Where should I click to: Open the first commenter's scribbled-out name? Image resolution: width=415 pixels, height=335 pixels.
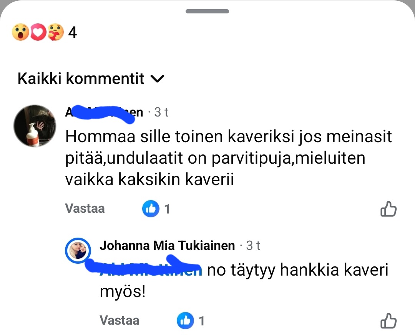click(x=104, y=113)
